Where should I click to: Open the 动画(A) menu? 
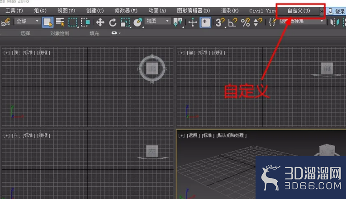click(x=157, y=11)
